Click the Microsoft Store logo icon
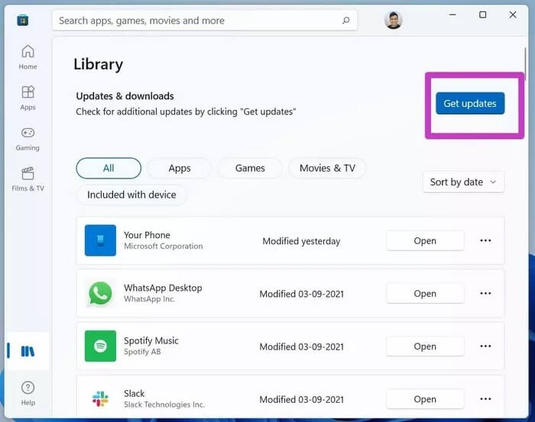The height and width of the screenshot is (422, 535). (x=22, y=21)
